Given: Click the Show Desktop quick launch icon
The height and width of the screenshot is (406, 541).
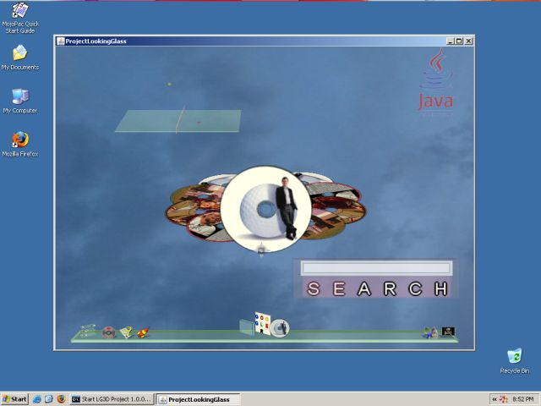Looking at the screenshot, I should [49, 399].
